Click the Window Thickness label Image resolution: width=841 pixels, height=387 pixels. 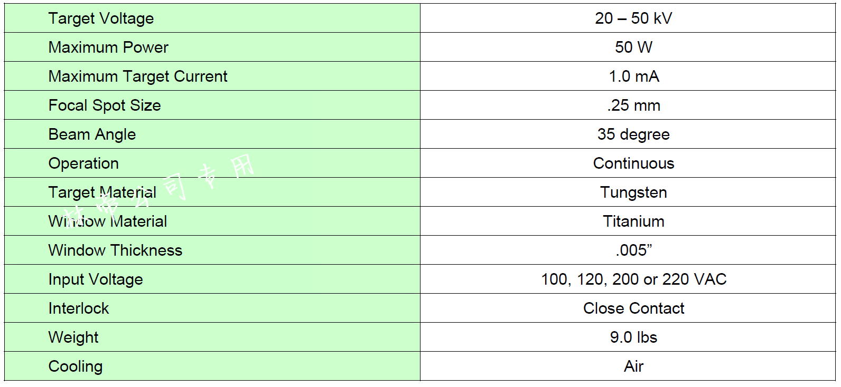pyautogui.click(x=115, y=250)
